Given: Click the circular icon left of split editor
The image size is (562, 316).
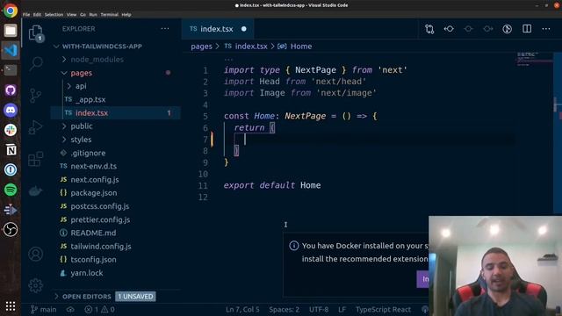Looking at the screenshot, I should (508, 29).
